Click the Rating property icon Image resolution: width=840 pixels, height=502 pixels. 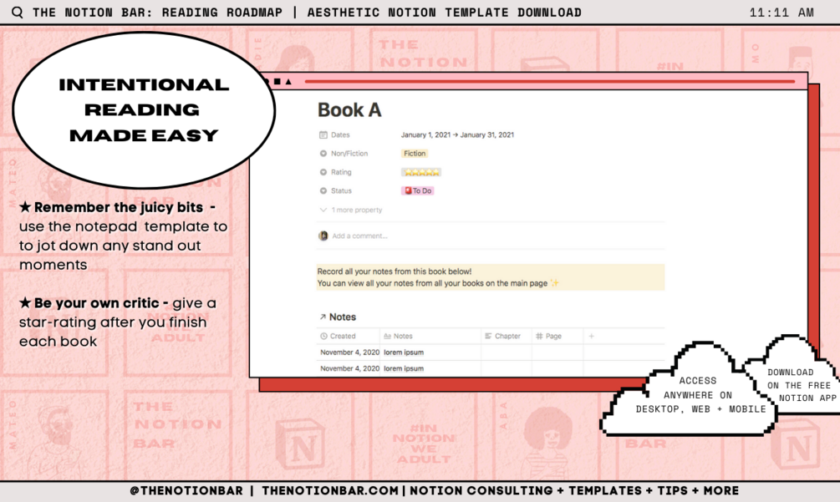click(x=323, y=172)
